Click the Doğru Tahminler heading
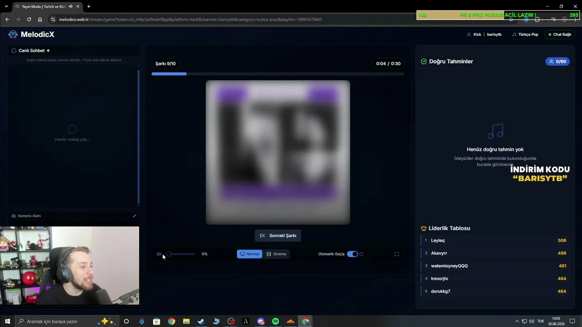Viewport: 582px width, 327px height. click(x=451, y=61)
